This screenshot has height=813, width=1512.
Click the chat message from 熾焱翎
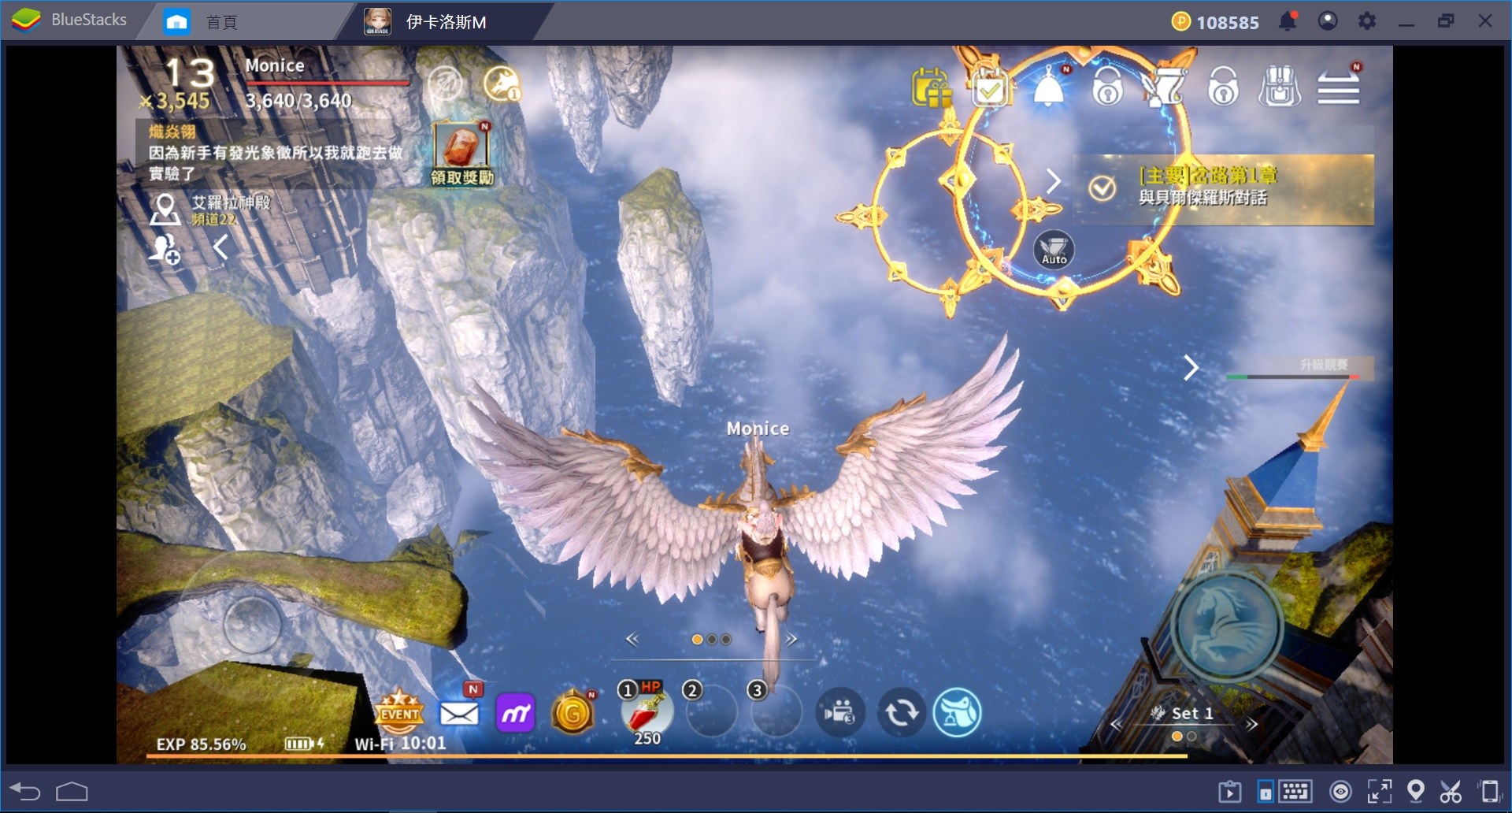(x=276, y=152)
